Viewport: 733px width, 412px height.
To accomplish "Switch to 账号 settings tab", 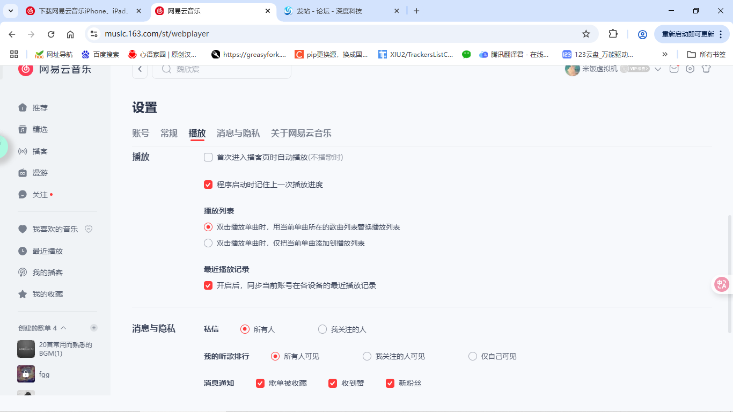I will (x=141, y=133).
